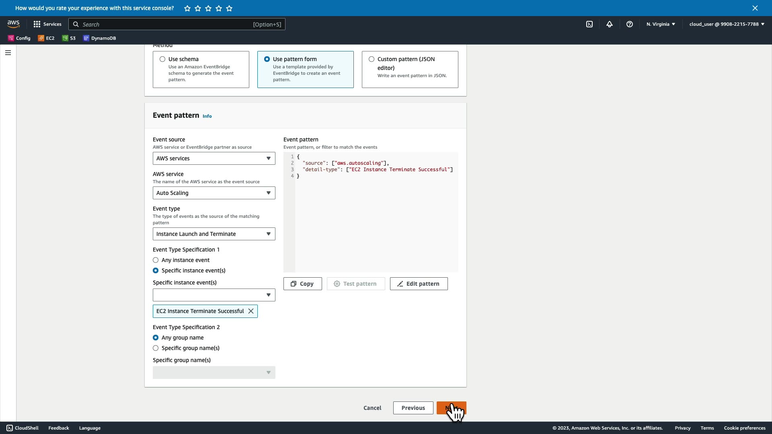Image resolution: width=772 pixels, height=434 pixels.
Task: Open the Services grid menu
Action: coord(47,24)
